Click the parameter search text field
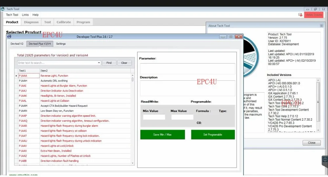 57,63
